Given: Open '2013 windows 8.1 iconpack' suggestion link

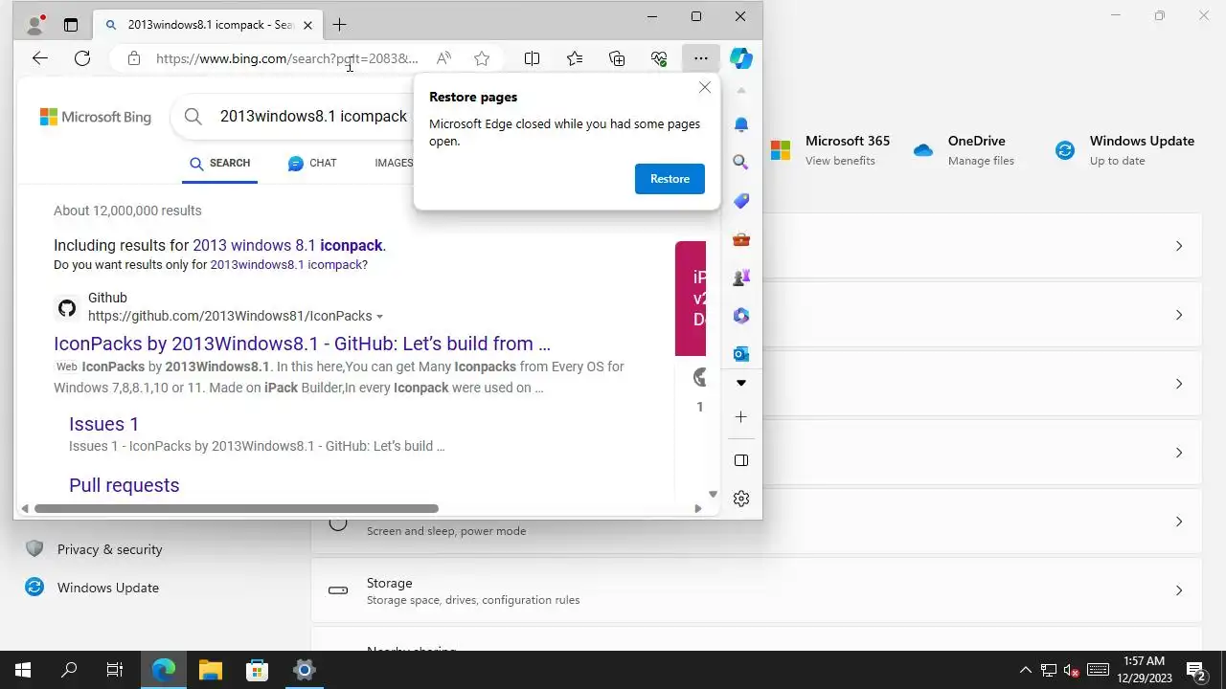Looking at the screenshot, I should pos(287,246).
